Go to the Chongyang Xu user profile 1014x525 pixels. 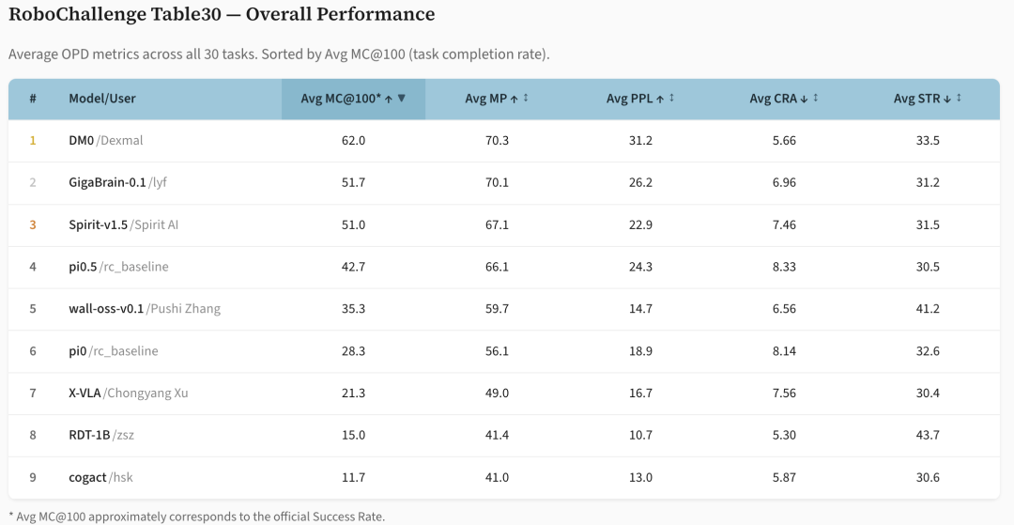coord(148,393)
